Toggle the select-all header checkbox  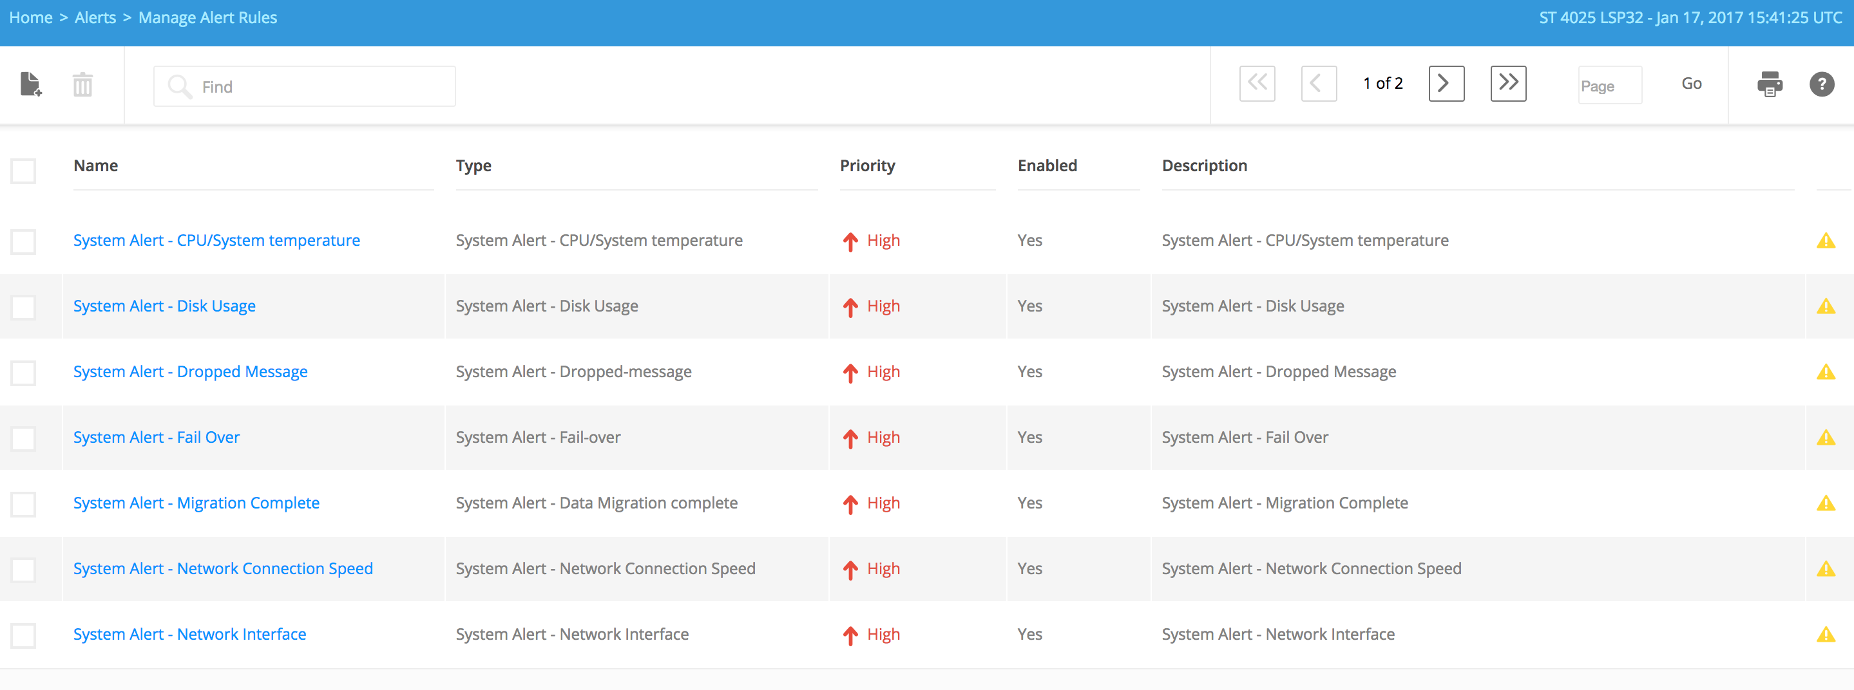23,171
